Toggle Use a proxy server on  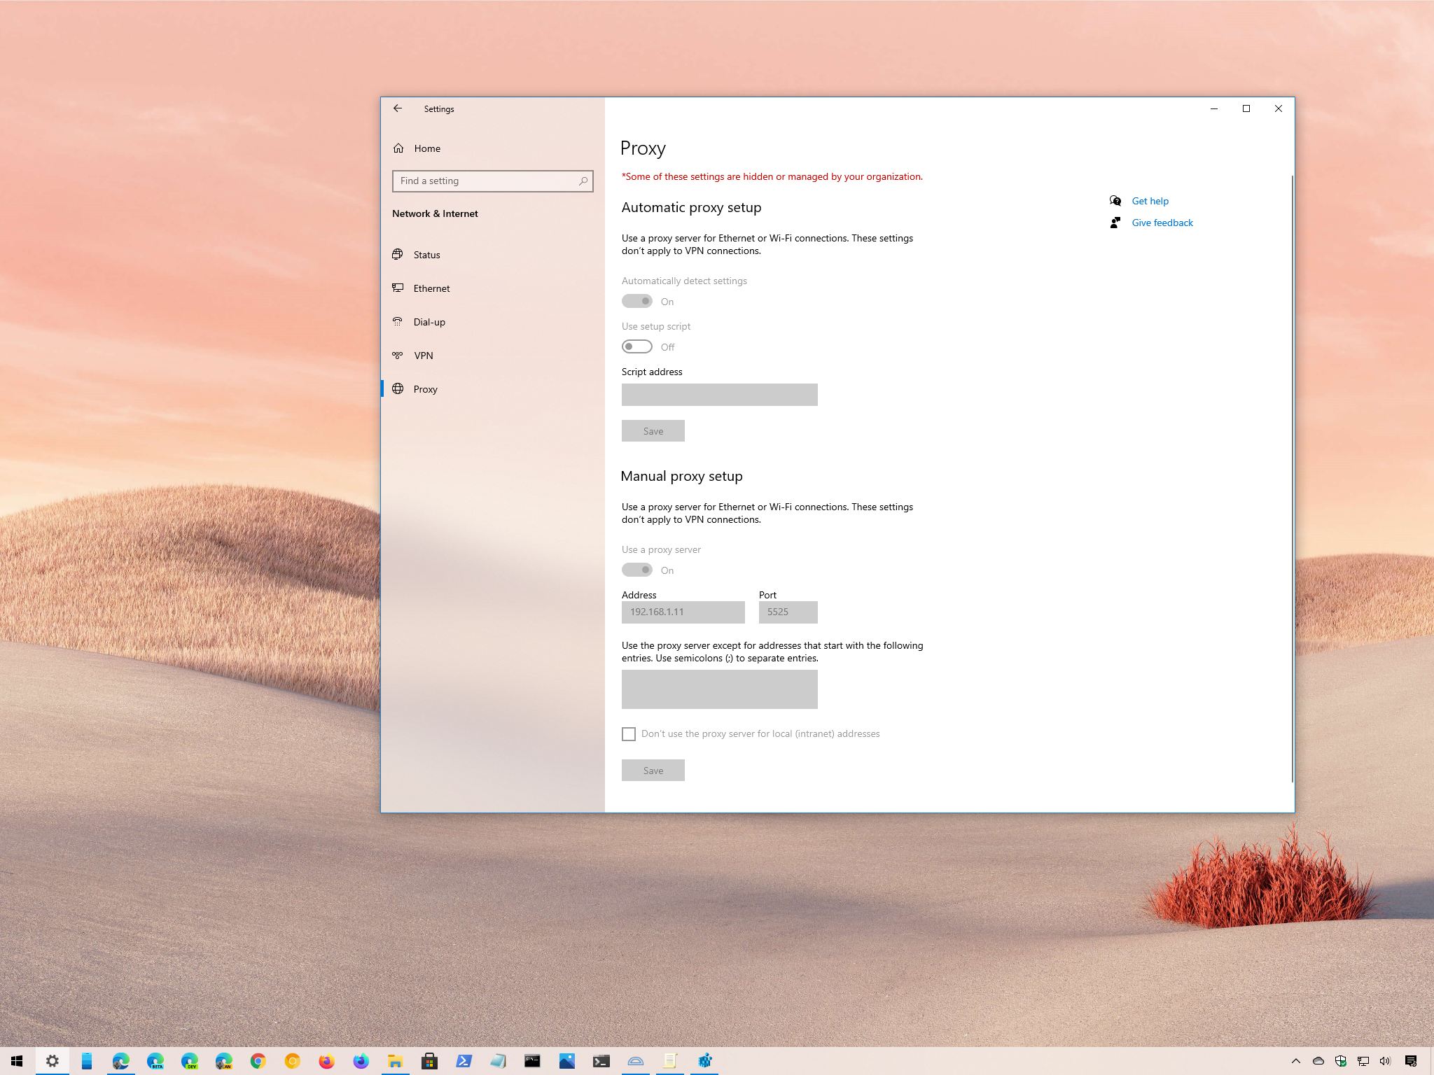pos(636,569)
